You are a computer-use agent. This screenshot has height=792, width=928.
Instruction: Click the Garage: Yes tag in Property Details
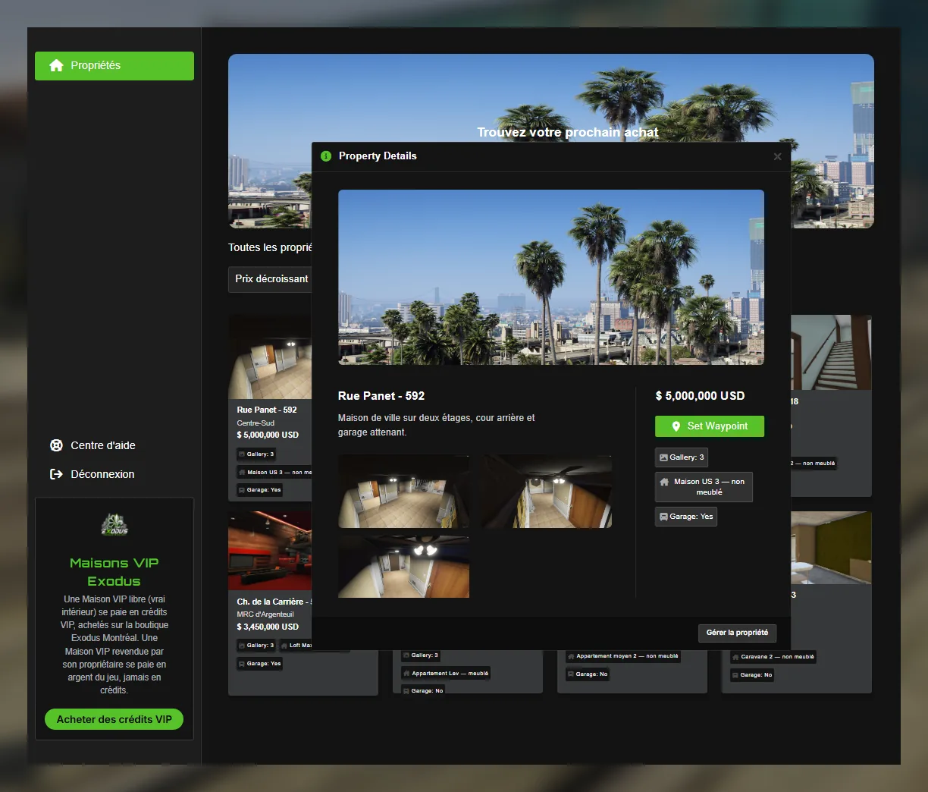(686, 517)
